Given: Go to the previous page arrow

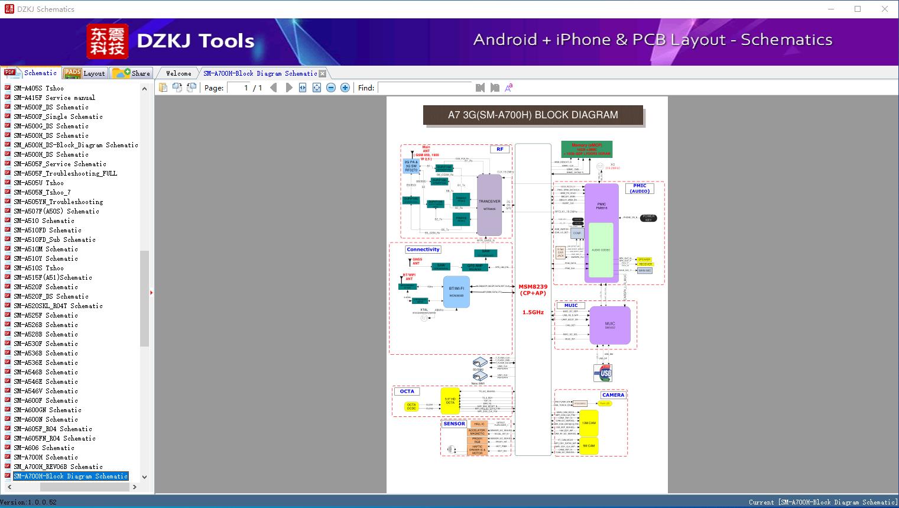Looking at the screenshot, I should pos(274,88).
